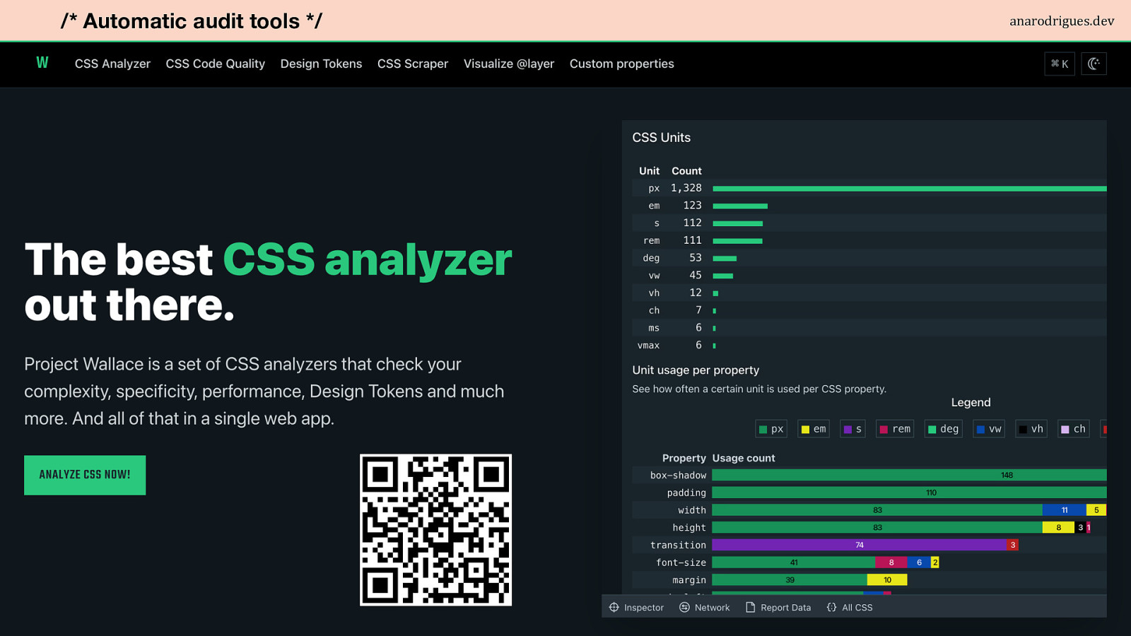The width and height of the screenshot is (1131, 636).
Task: Open Visualize @layer nav link
Action: pos(509,64)
